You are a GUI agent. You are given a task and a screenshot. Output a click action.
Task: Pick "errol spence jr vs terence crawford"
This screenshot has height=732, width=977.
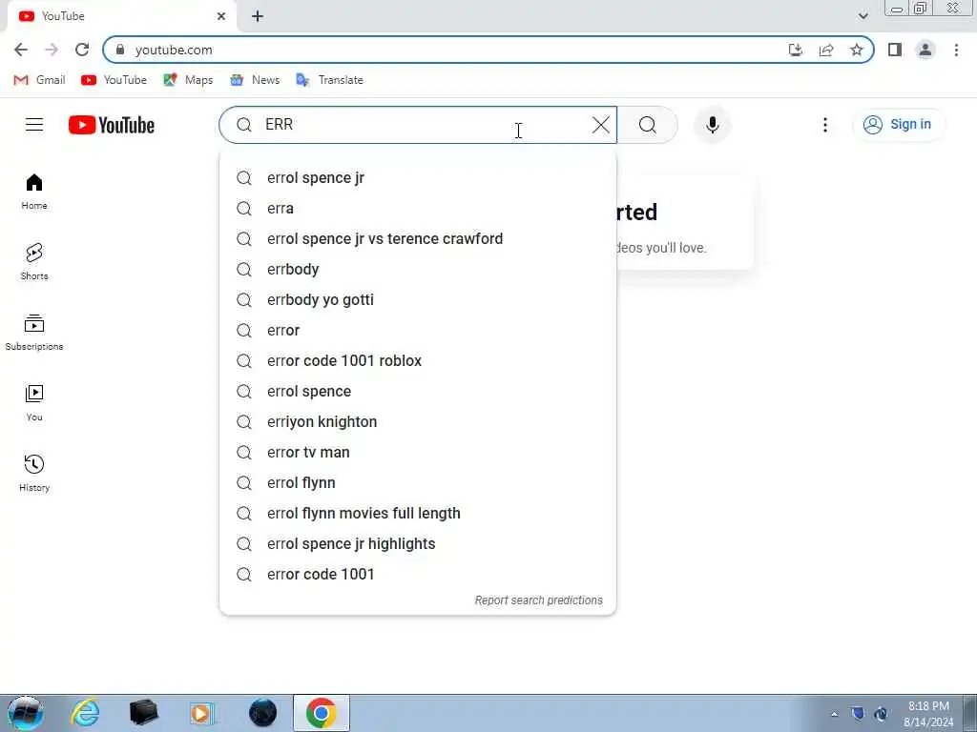(x=418, y=239)
